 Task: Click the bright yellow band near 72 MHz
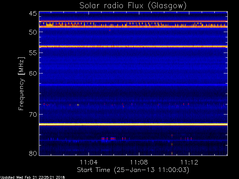click(133, 124)
